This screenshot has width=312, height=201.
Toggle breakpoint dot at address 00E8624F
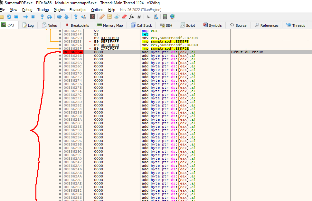point(60,35)
